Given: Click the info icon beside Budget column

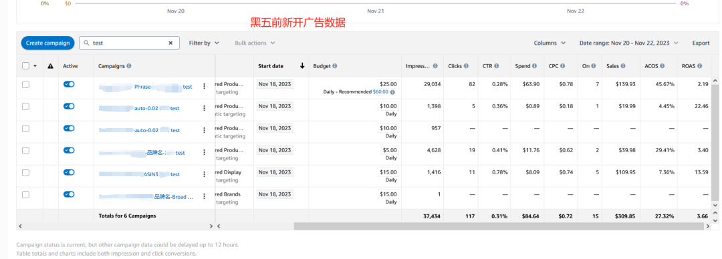Looking at the screenshot, I should tap(335, 66).
